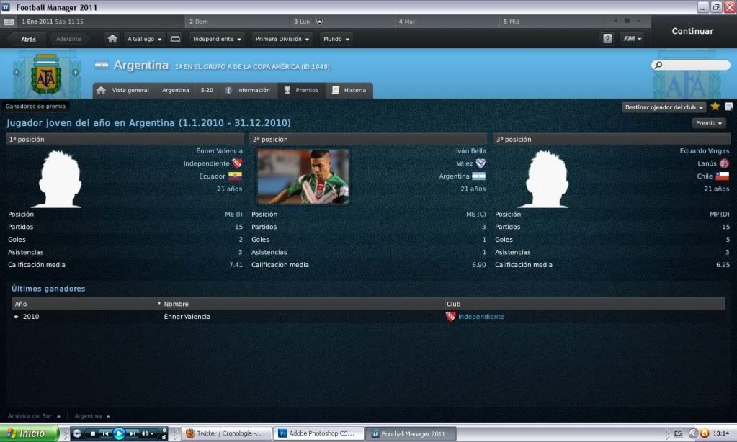Click the Independiente crest next to Énner Valencia

(x=237, y=163)
